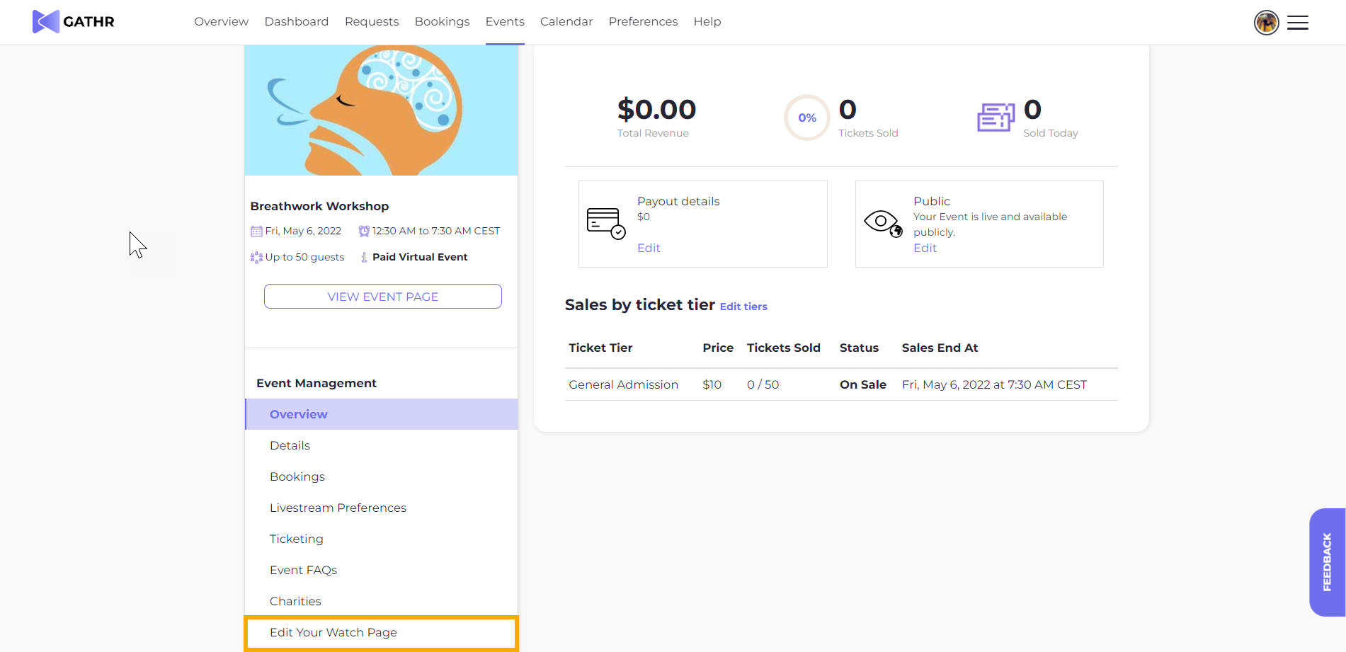Click Edit link under Payout details
This screenshot has height=652, width=1346.
pyautogui.click(x=649, y=248)
